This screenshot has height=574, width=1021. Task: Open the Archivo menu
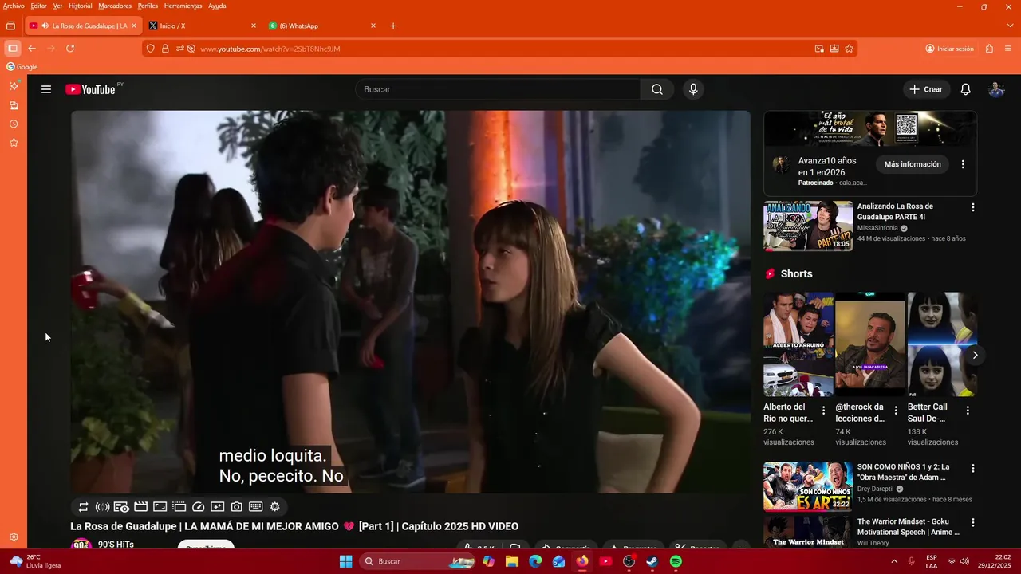click(14, 6)
